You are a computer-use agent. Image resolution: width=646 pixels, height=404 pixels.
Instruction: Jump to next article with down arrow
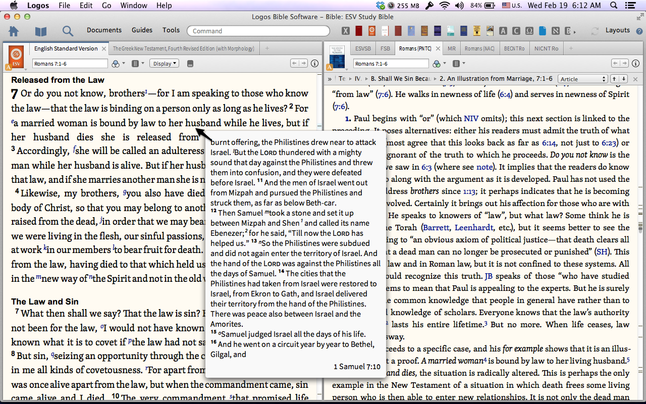tap(624, 79)
